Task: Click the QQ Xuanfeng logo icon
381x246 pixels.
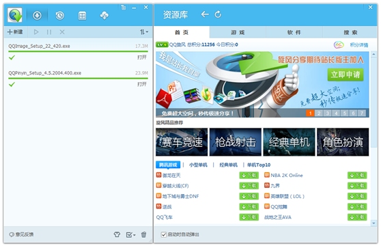Action: point(15,15)
